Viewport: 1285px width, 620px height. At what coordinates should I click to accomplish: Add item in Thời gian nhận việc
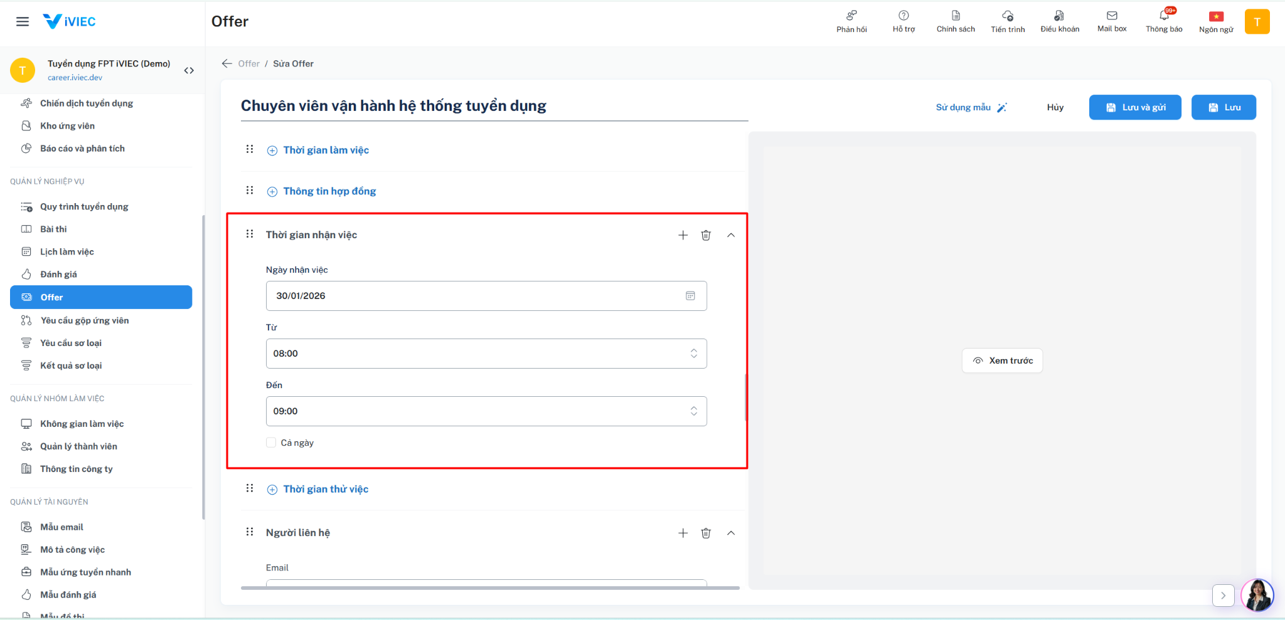[x=683, y=235]
